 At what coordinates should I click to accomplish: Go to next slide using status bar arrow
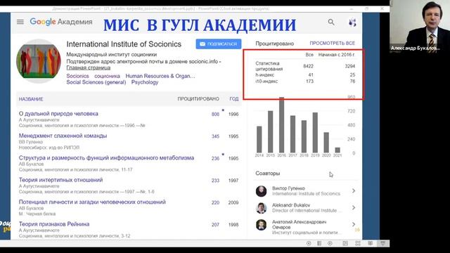330,243
